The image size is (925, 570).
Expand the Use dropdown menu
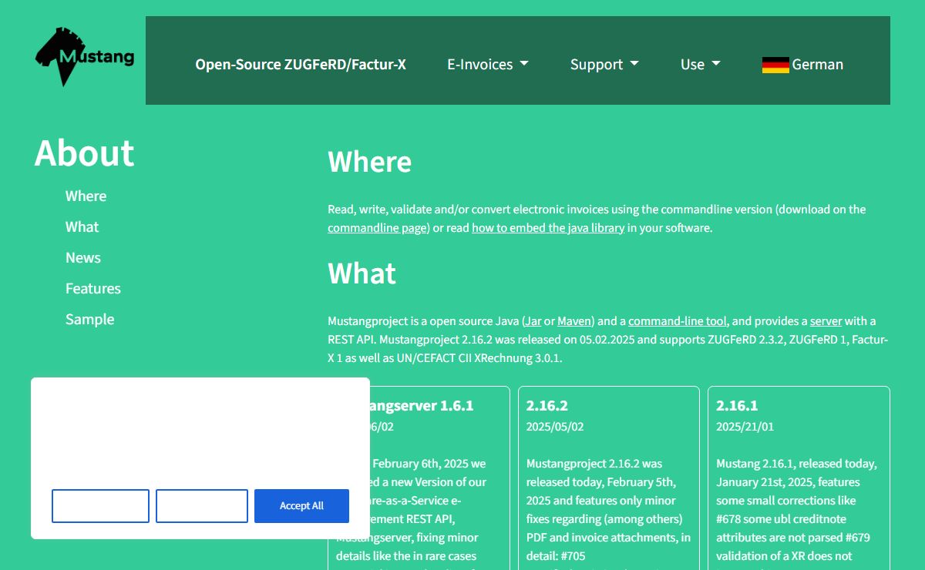700,65
